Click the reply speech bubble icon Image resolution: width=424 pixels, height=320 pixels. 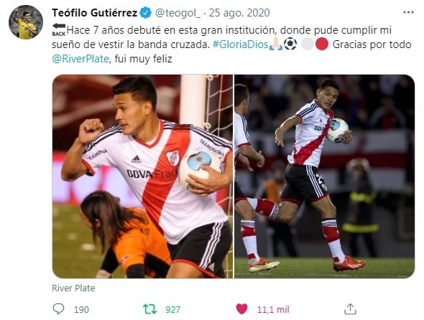58,309
